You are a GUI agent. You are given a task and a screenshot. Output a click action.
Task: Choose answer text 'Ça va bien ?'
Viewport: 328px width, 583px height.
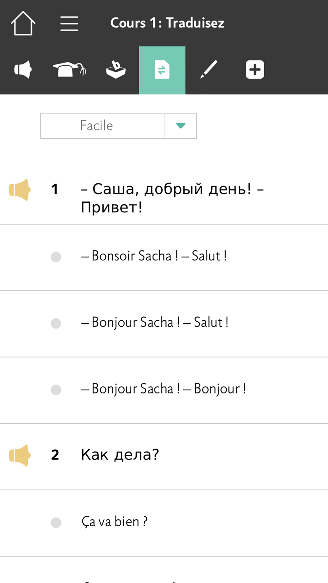114,522
